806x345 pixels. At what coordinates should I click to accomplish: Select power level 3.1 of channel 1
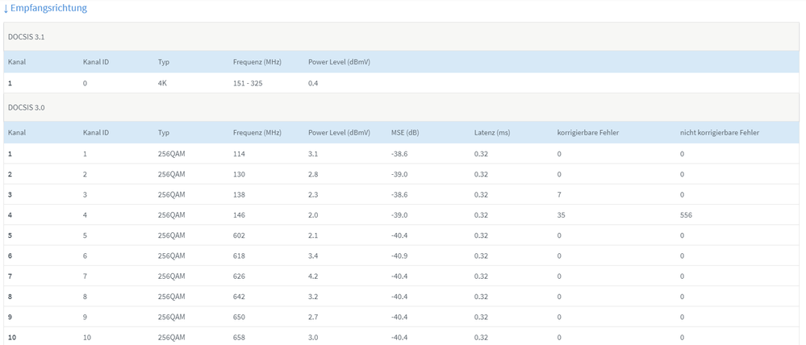point(313,153)
